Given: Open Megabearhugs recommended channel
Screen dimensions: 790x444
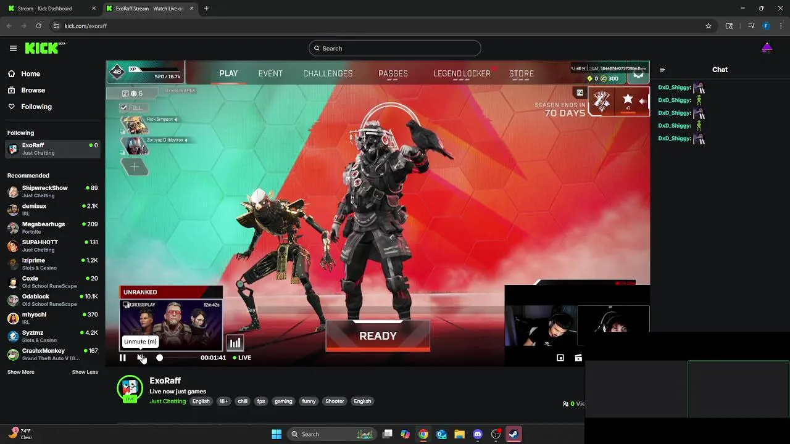Looking at the screenshot, I should pos(52,228).
